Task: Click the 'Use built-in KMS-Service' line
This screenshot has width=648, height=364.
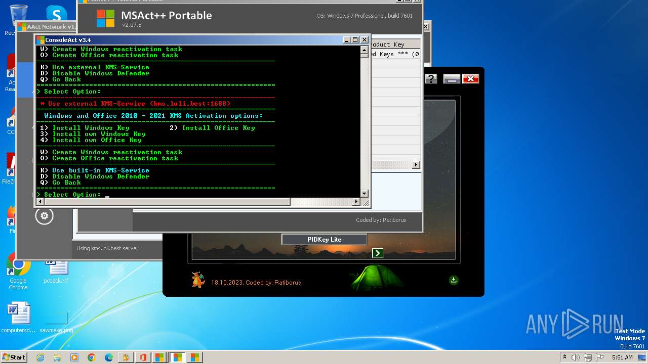Action: (95, 170)
